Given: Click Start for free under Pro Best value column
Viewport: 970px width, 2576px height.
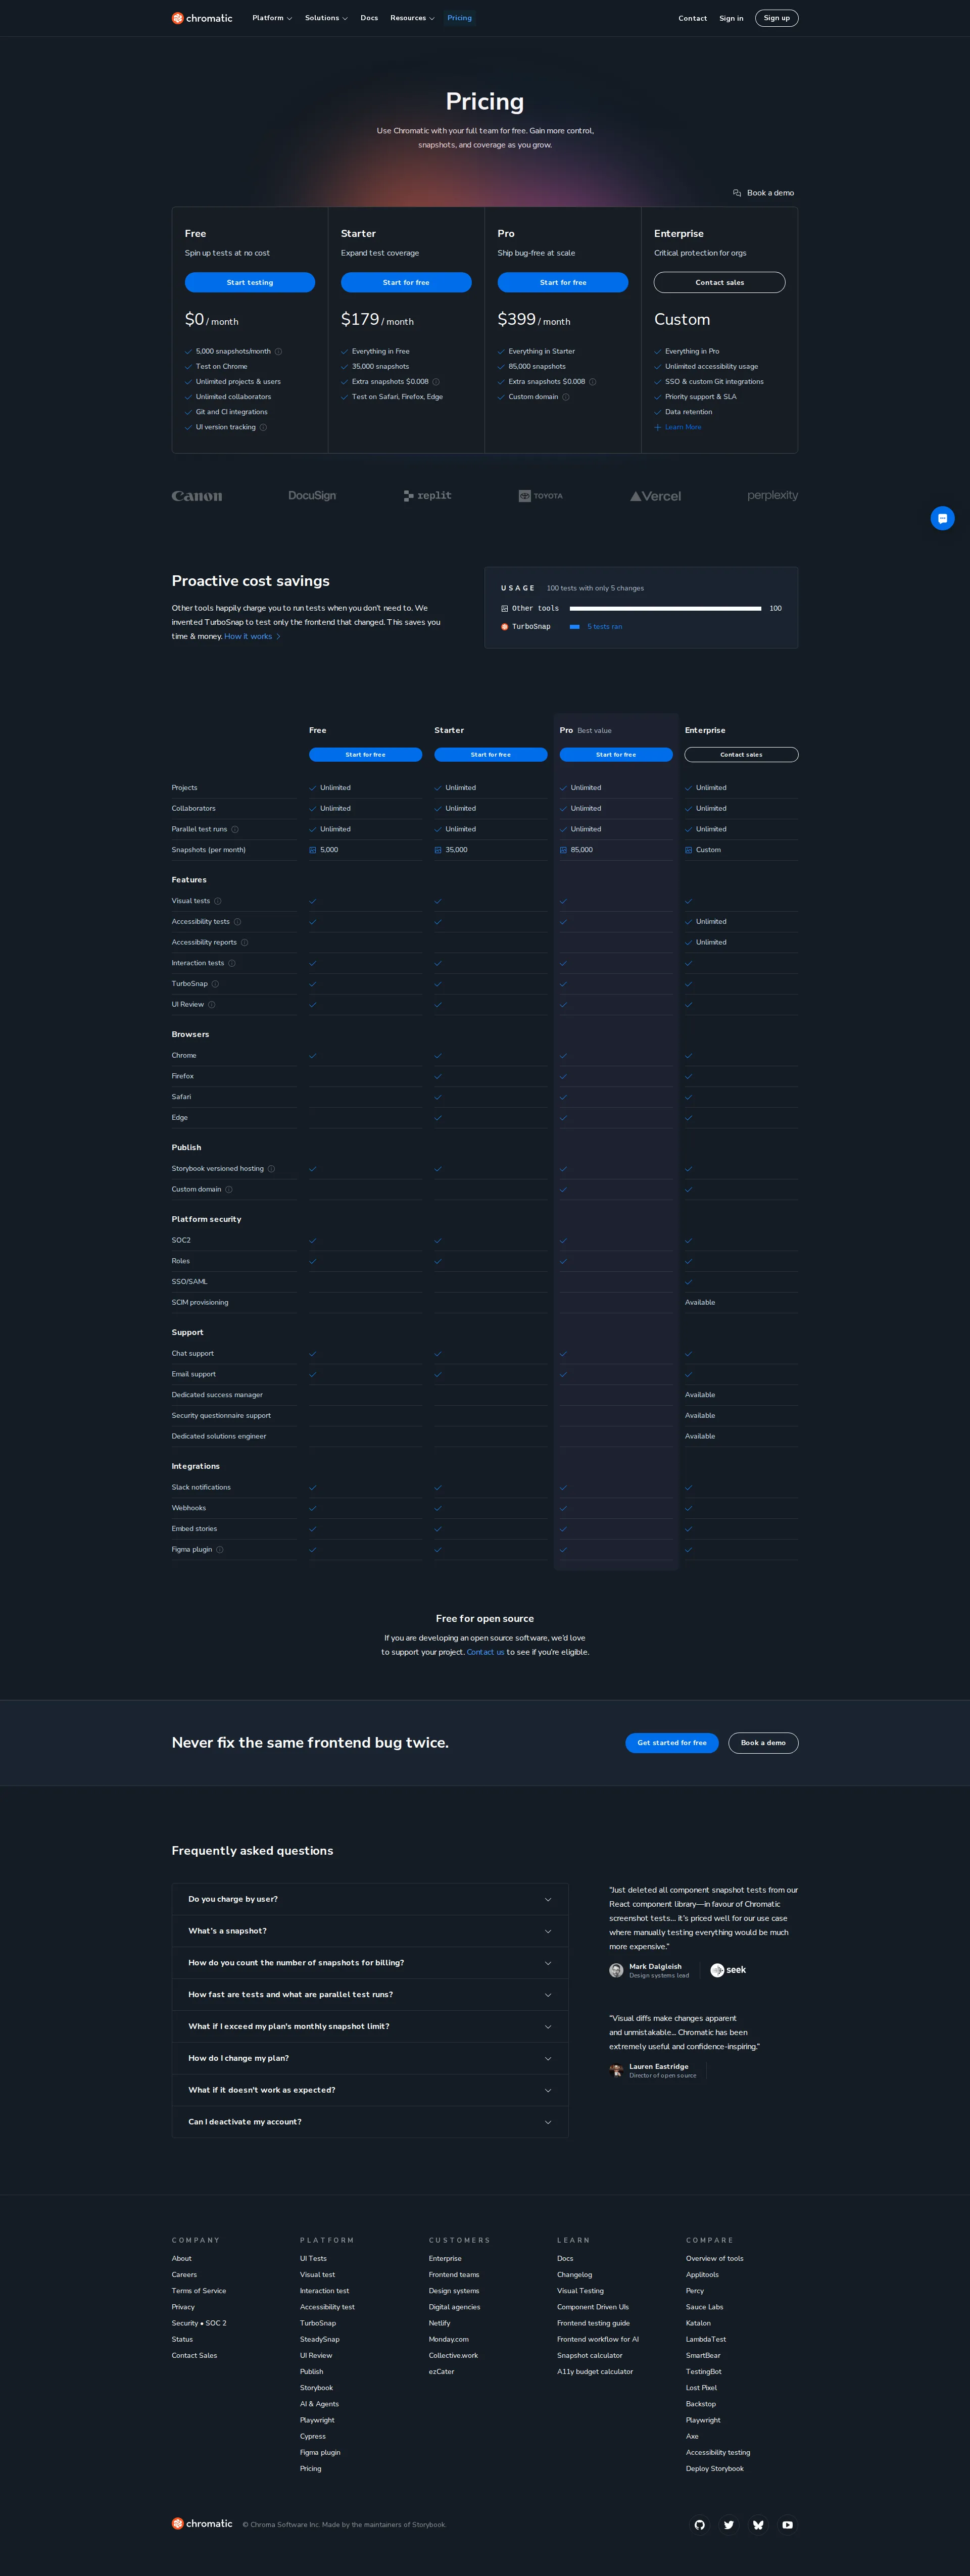Looking at the screenshot, I should coord(616,755).
